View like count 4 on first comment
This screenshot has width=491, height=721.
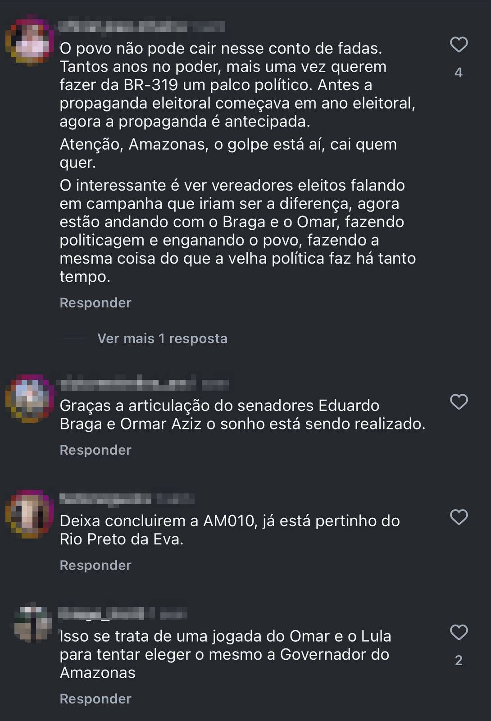click(x=459, y=73)
